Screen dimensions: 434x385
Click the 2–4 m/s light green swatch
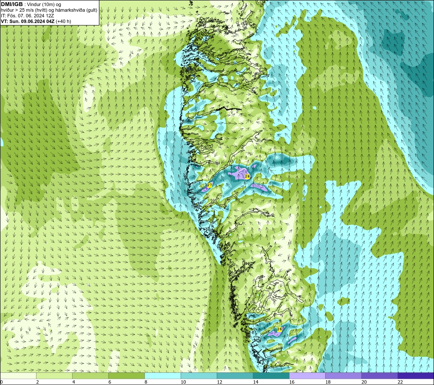[x=54, y=375]
